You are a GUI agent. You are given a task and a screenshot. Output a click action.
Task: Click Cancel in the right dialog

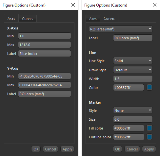click(x=132, y=149)
